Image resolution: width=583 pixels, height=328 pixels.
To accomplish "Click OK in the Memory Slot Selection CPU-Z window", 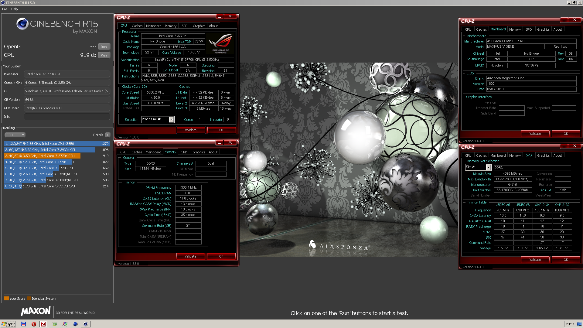I will click(x=566, y=260).
